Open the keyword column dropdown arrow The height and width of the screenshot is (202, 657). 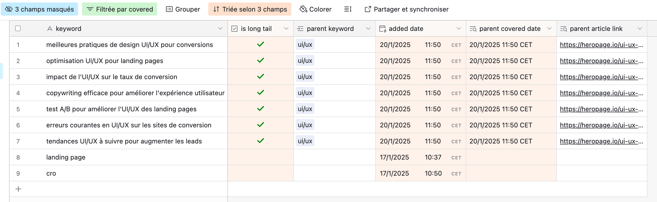coord(220,29)
